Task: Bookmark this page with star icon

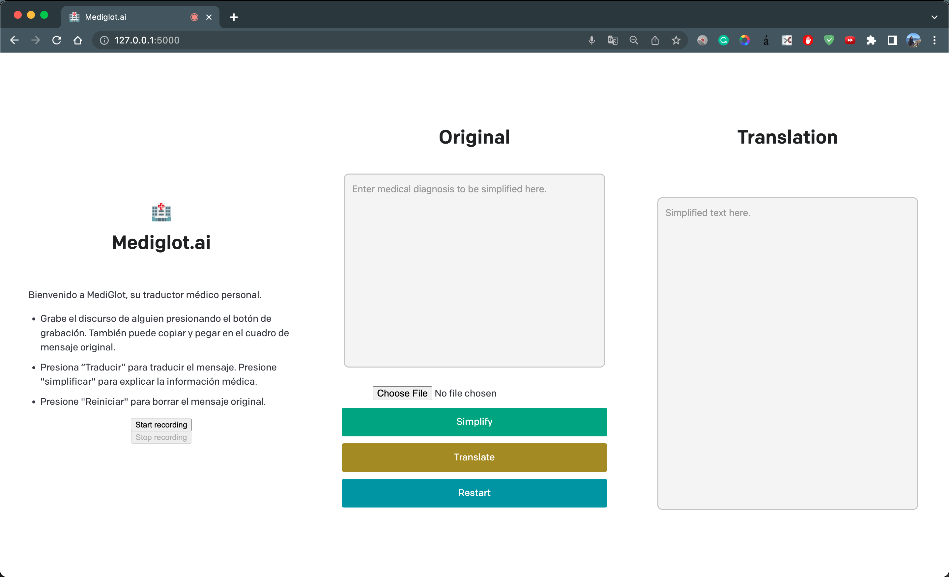Action: tap(676, 40)
